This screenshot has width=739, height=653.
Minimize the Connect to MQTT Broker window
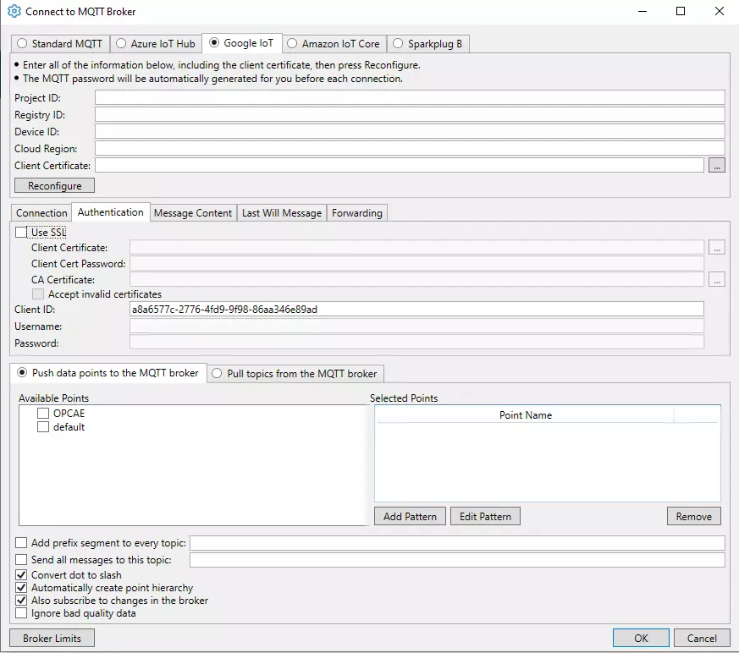point(642,11)
